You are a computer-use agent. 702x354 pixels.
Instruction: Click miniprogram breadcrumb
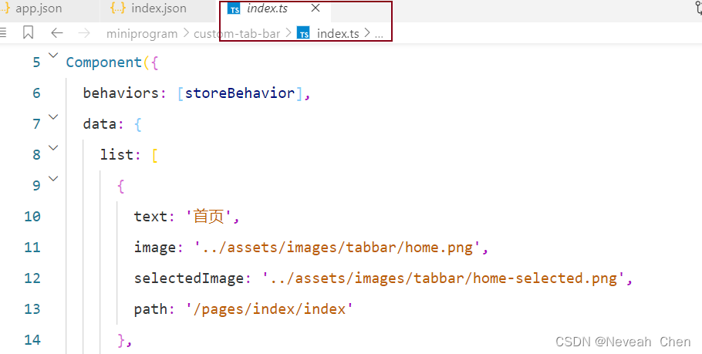pyautogui.click(x=142, y=34)
